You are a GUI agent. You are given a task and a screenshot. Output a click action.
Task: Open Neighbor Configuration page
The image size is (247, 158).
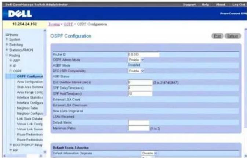coord(30,113)
